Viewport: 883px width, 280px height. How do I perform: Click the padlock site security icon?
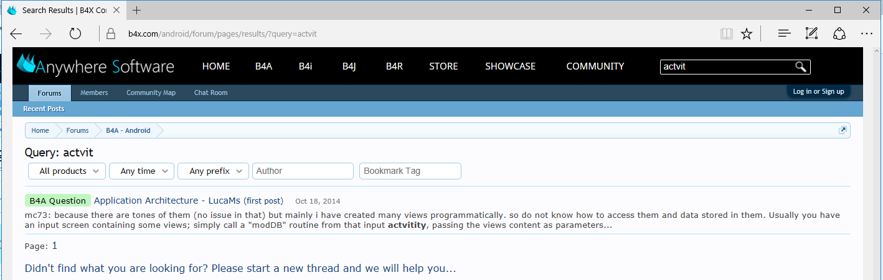pyautogui.click(x=111, y=34)
